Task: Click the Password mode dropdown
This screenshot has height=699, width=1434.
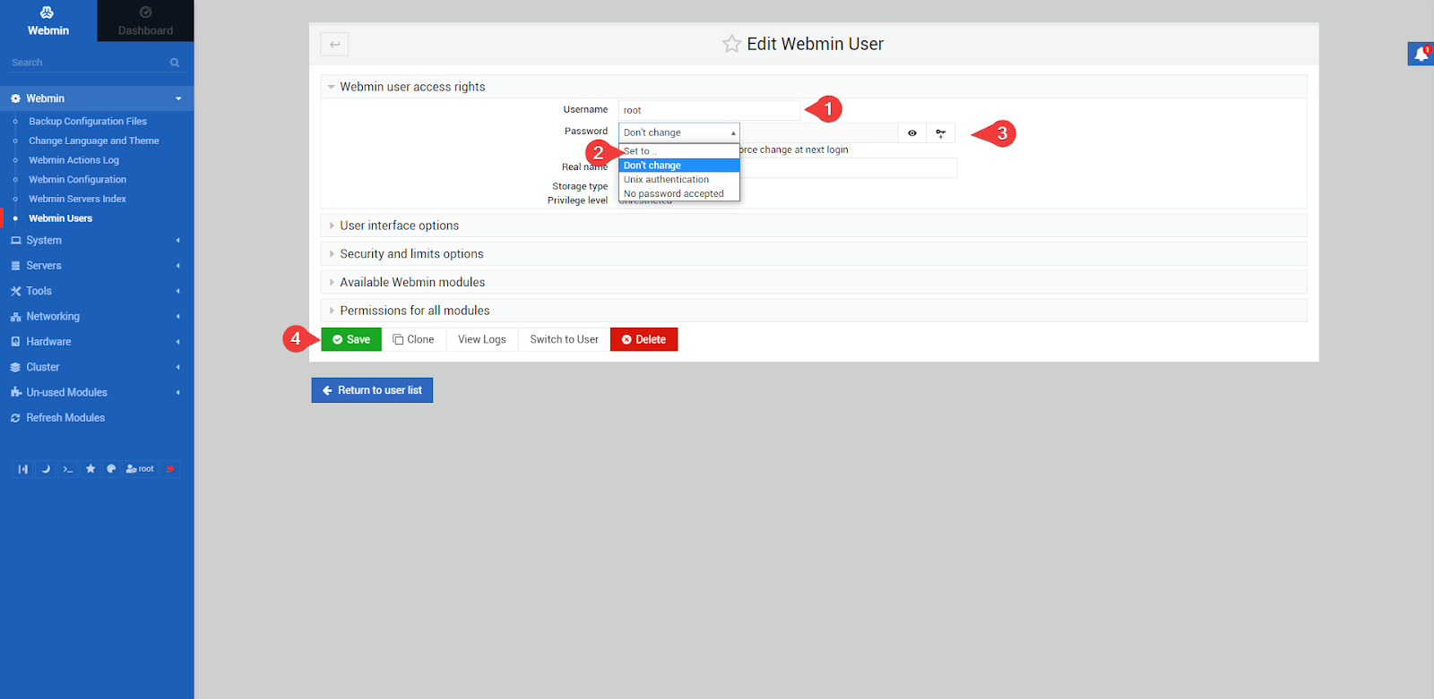Action: (x=679, y=132)
